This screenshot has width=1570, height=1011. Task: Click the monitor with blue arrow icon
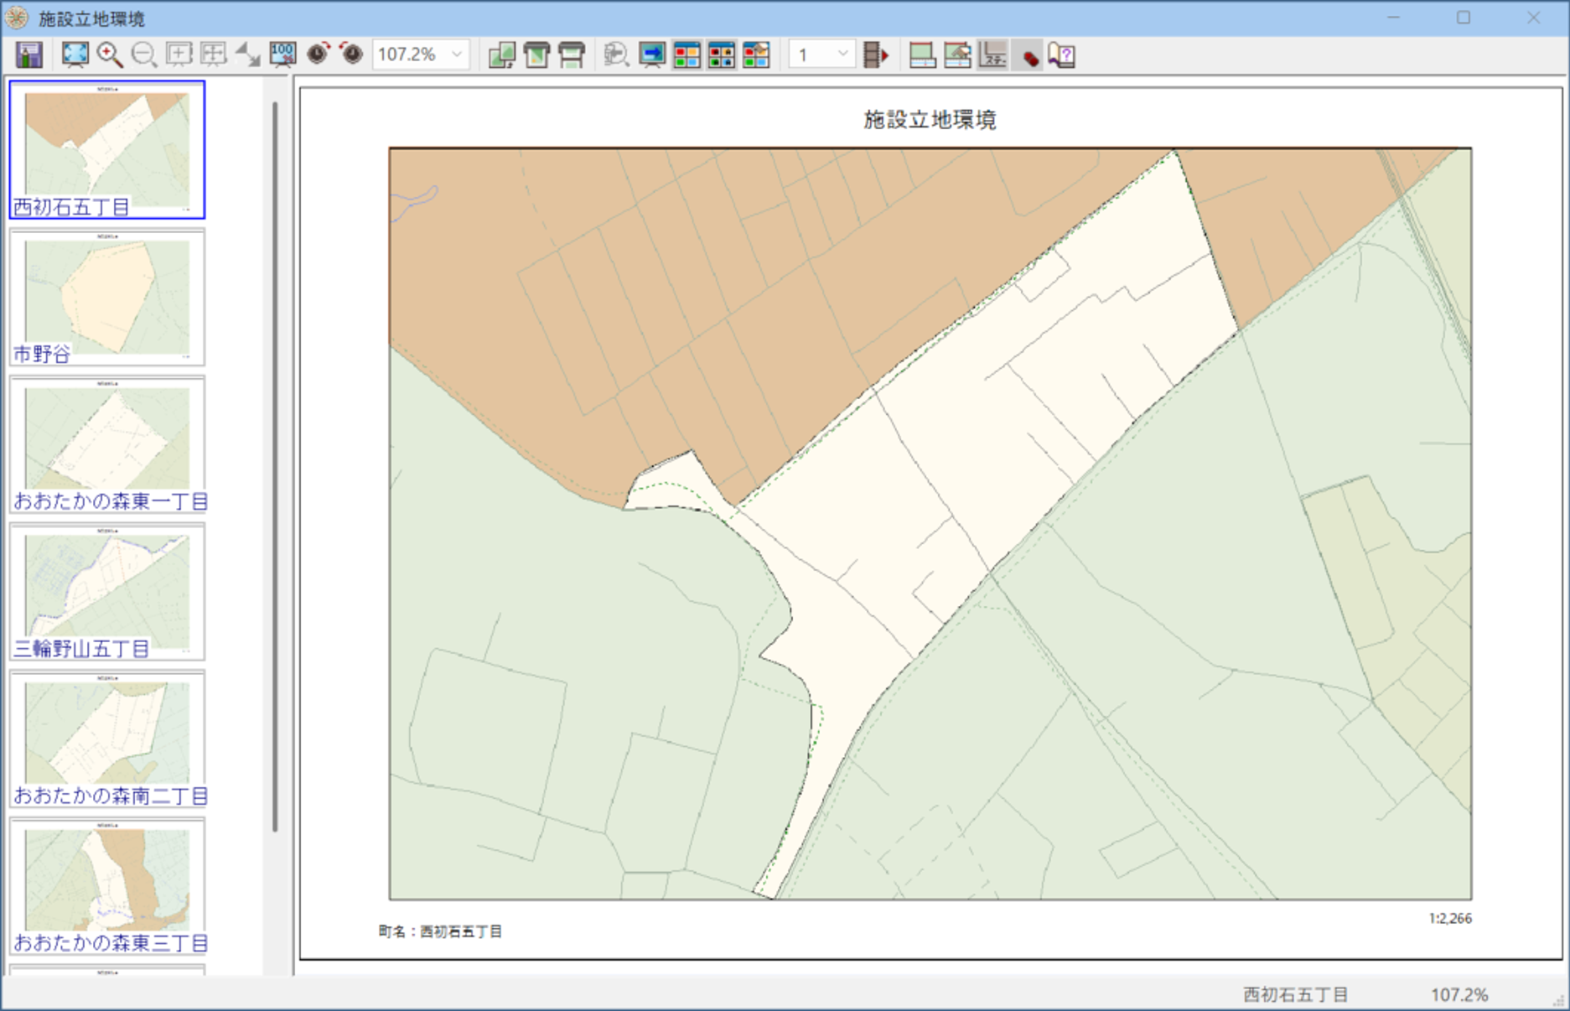651,55
